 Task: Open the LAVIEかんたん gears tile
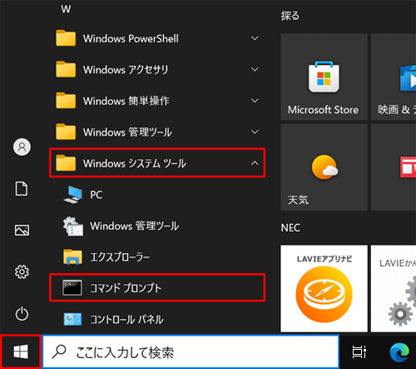[x=394, y=288]
